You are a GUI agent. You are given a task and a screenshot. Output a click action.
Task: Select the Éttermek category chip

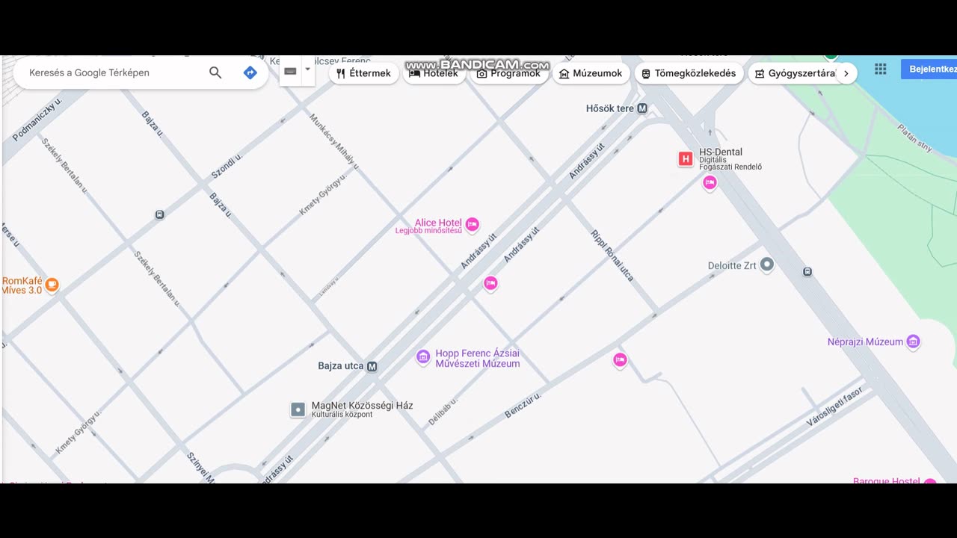tap(364, 73)
